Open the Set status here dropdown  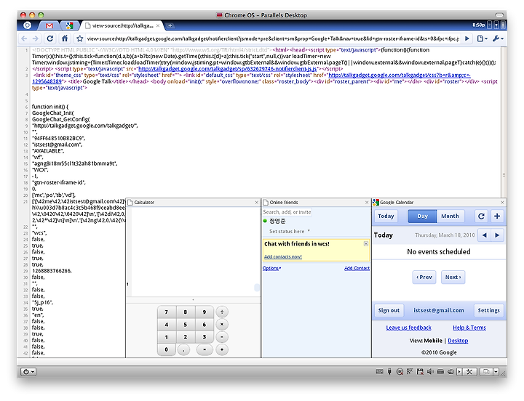[290, 231]
